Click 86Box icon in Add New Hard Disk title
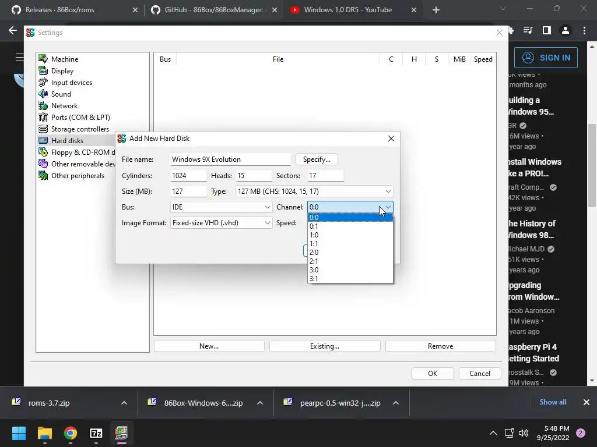Image resolution: width=597 pixels, height=447 pixels. (x=121, y=139)
